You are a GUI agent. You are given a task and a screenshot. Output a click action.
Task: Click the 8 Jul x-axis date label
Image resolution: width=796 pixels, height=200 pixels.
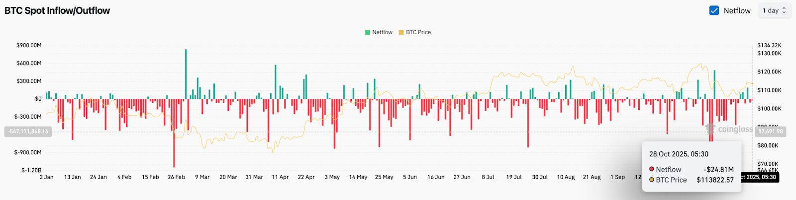pyautogui.click(x=488, y=177)
